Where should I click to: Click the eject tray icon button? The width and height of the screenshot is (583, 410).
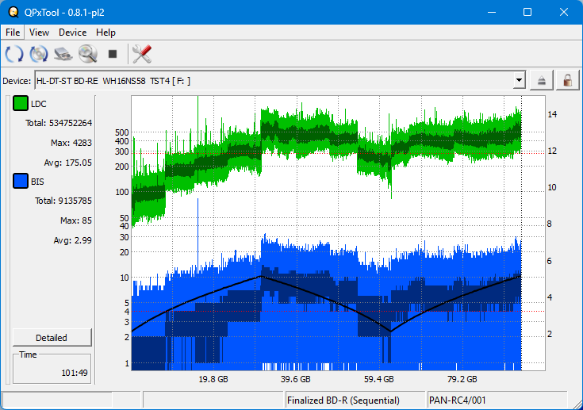pyautogui.click(x=541, y=80)
